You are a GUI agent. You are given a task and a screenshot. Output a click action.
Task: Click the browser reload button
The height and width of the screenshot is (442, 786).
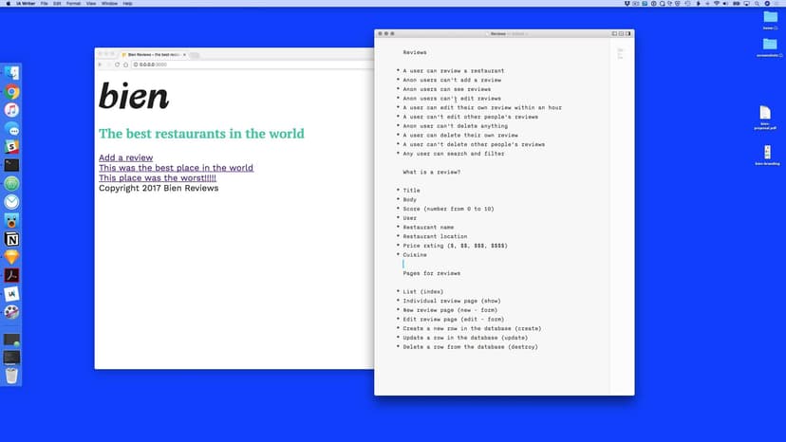117,64
